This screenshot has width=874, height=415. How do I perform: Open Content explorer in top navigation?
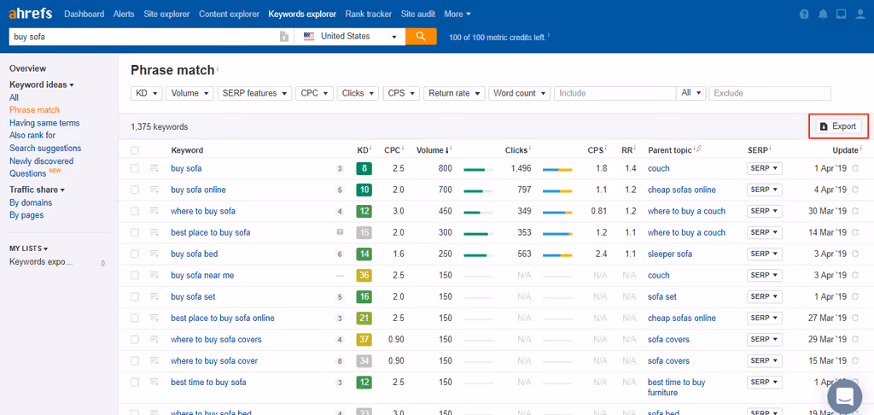click(229, 14)
